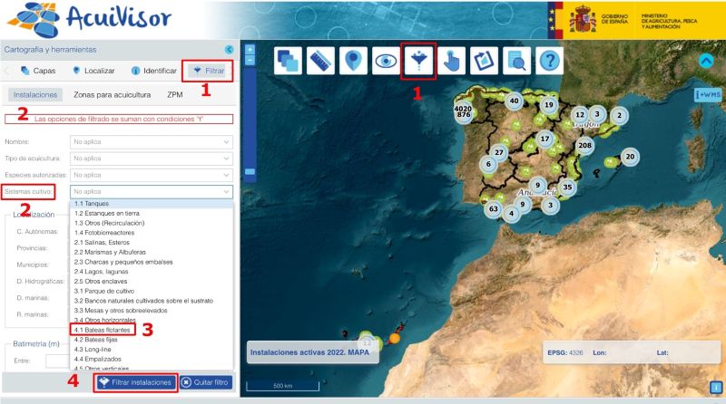Click the location pin tool
Image resolution: width=726 pixels, height=404 pixels.
point(354,61)
